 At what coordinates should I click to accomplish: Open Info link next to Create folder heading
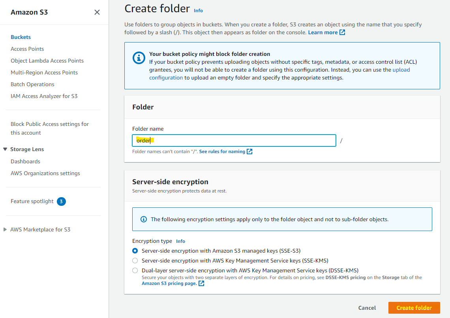tap(198, 11)
